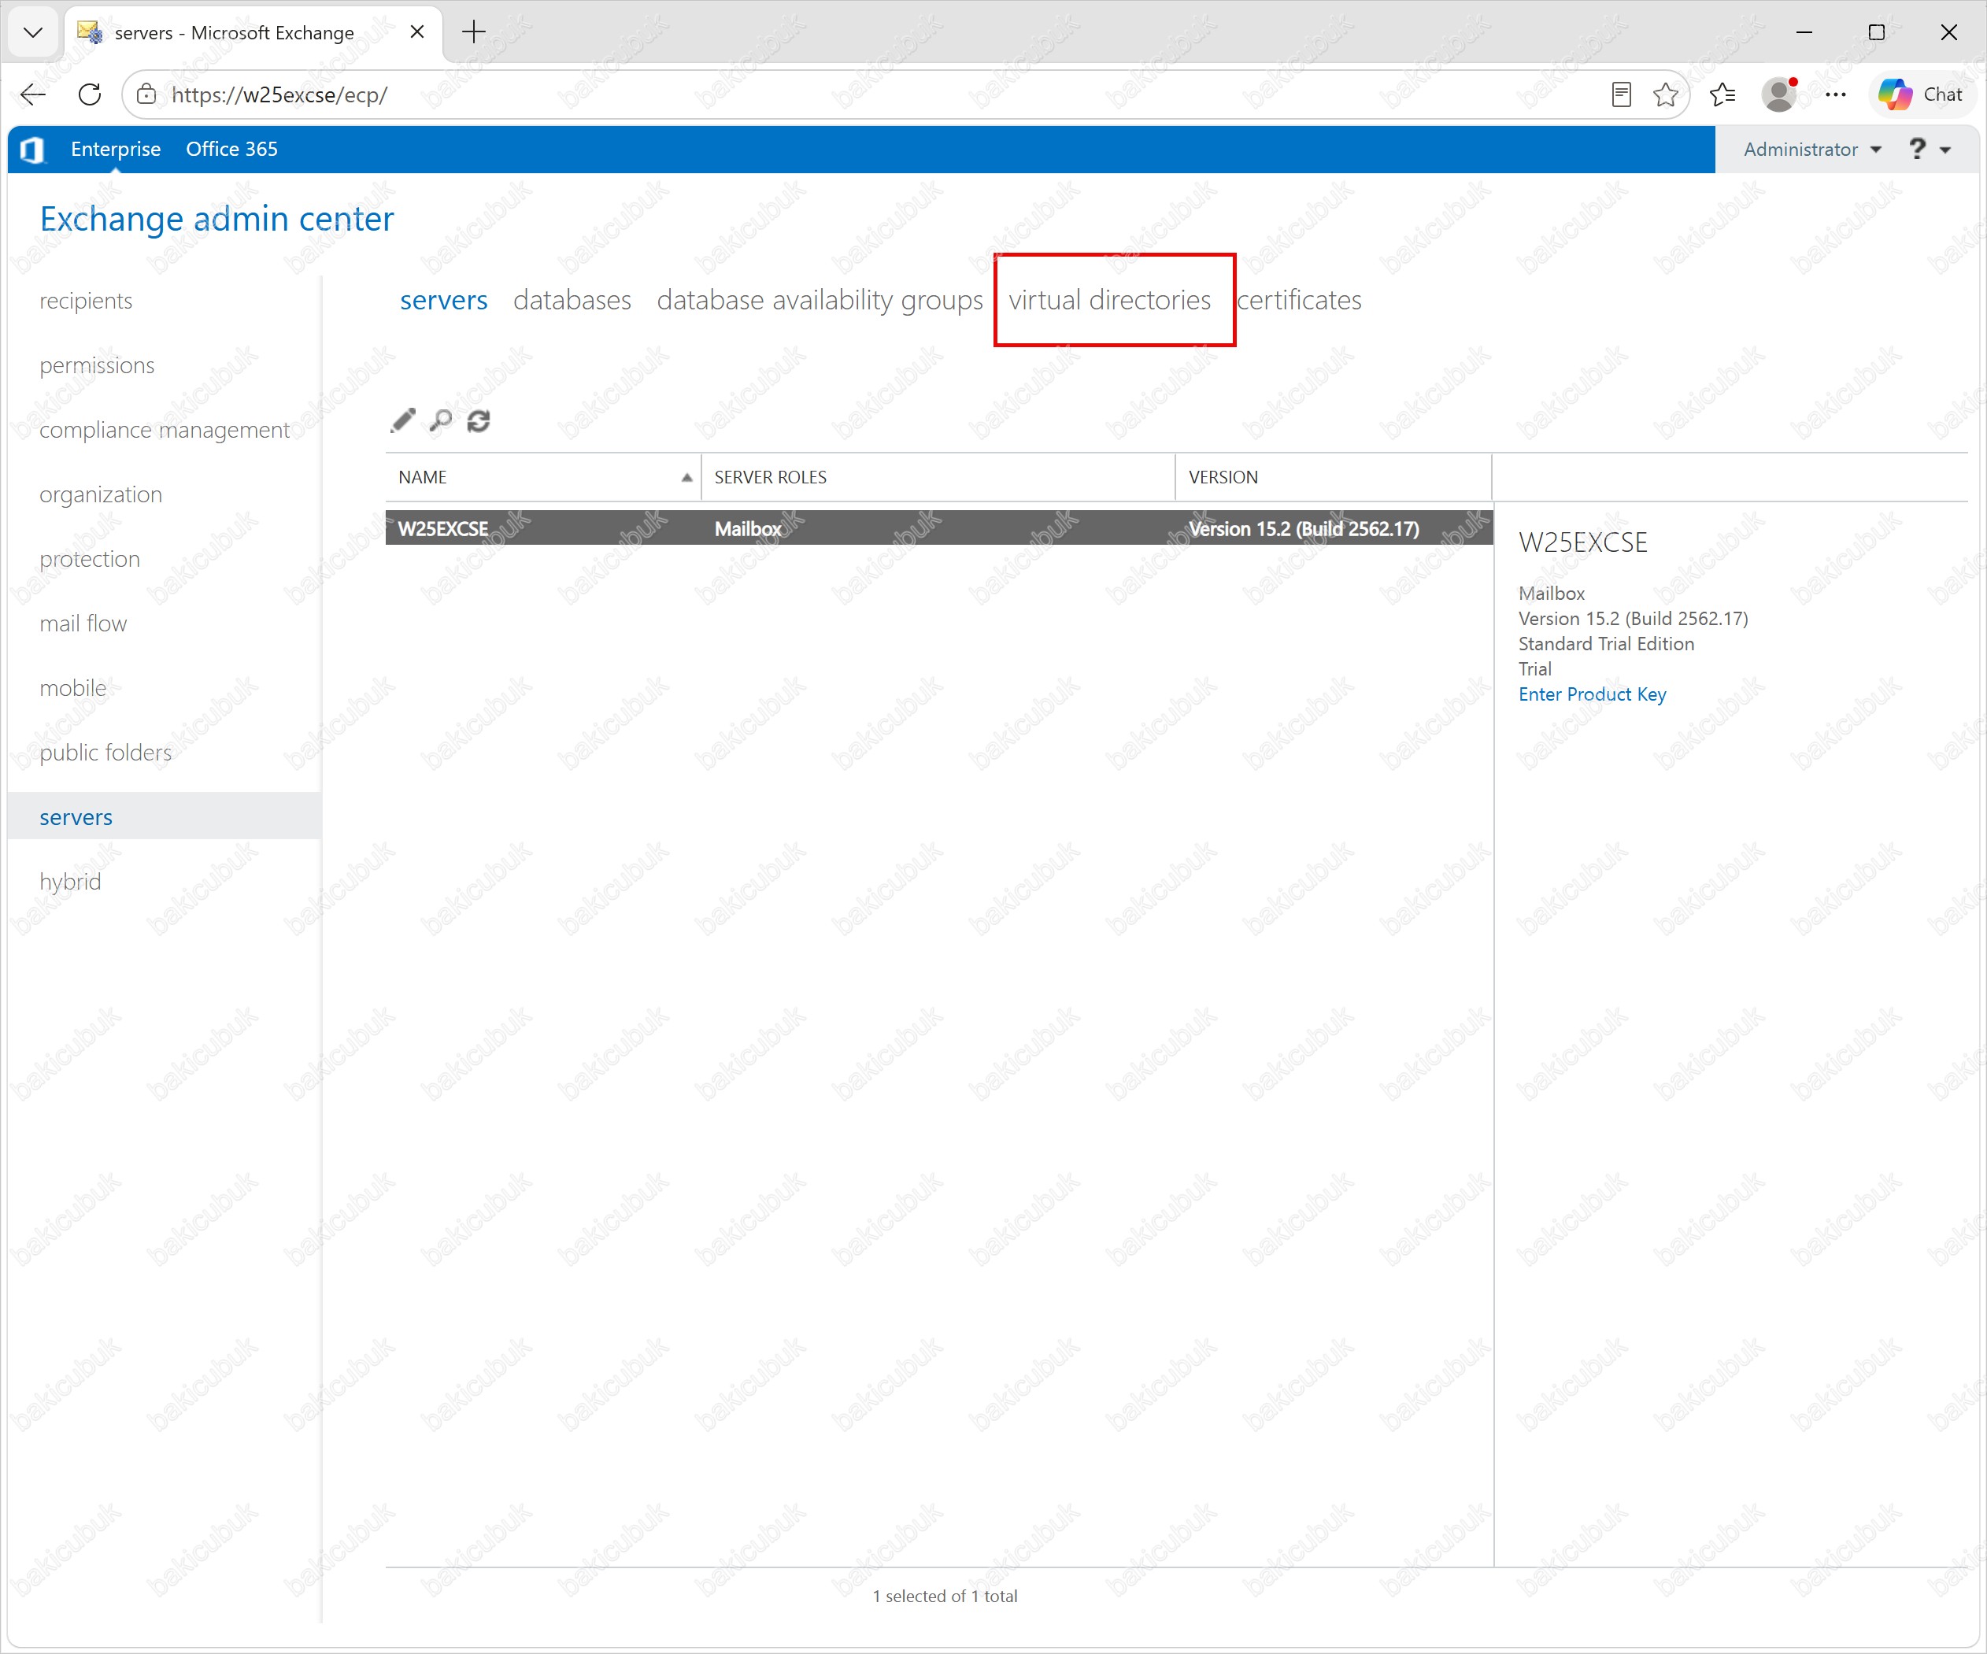
Task: Open the Favorites list icon
Action: (x=1723, y=94)
